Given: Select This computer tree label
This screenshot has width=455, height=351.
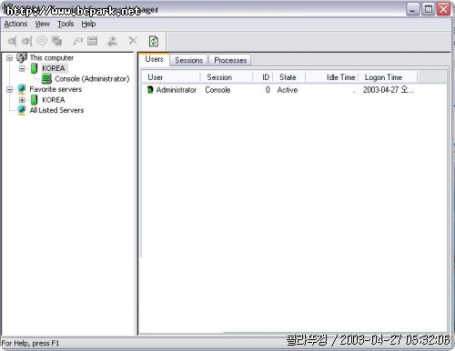Looking at the screenshot, I should coord(52,57).
